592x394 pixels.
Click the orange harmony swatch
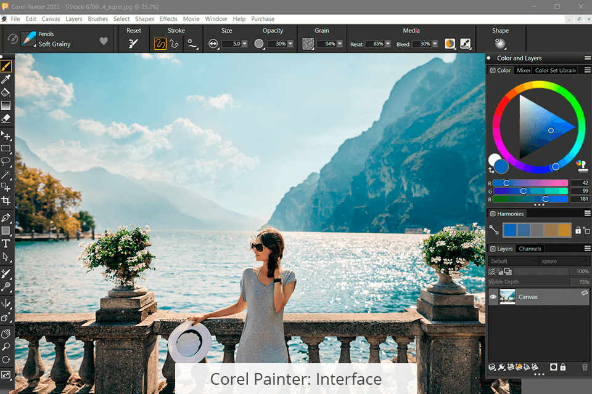(x=564, y=230)
